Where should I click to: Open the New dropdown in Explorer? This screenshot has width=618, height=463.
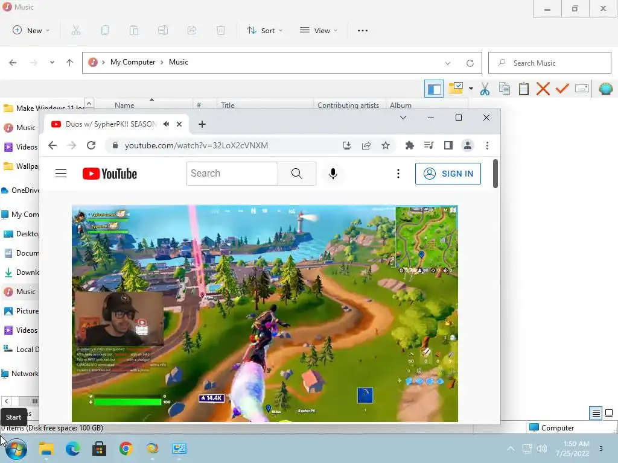pos(31,30)
